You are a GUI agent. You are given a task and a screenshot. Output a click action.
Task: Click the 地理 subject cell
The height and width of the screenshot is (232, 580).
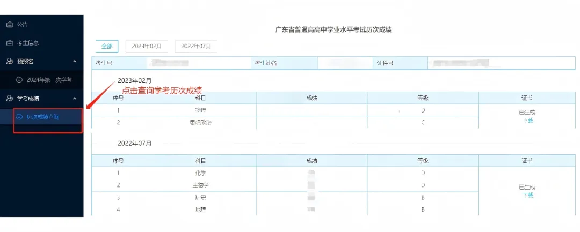tap(200, 210)
